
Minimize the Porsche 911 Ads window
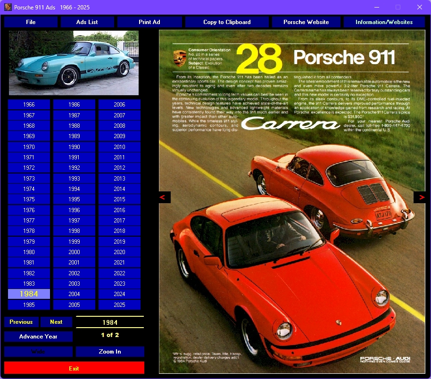click(377, 7)
